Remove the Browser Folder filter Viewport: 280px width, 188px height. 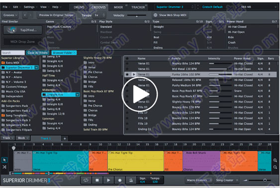[75, 53]
